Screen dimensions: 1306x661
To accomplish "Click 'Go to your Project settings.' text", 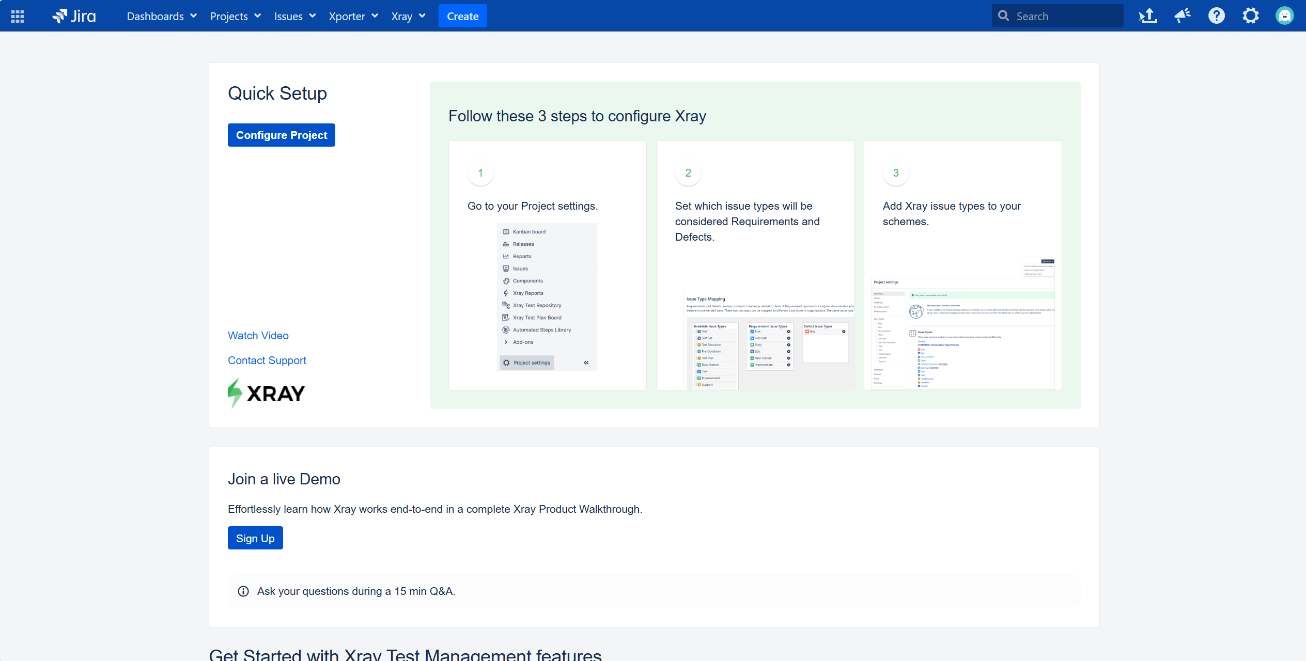I will tap(533, 206).
